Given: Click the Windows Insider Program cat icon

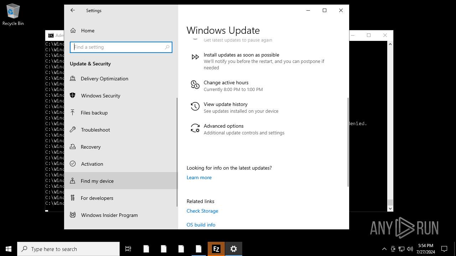Looking at the screenshot, I should [73, 215].
